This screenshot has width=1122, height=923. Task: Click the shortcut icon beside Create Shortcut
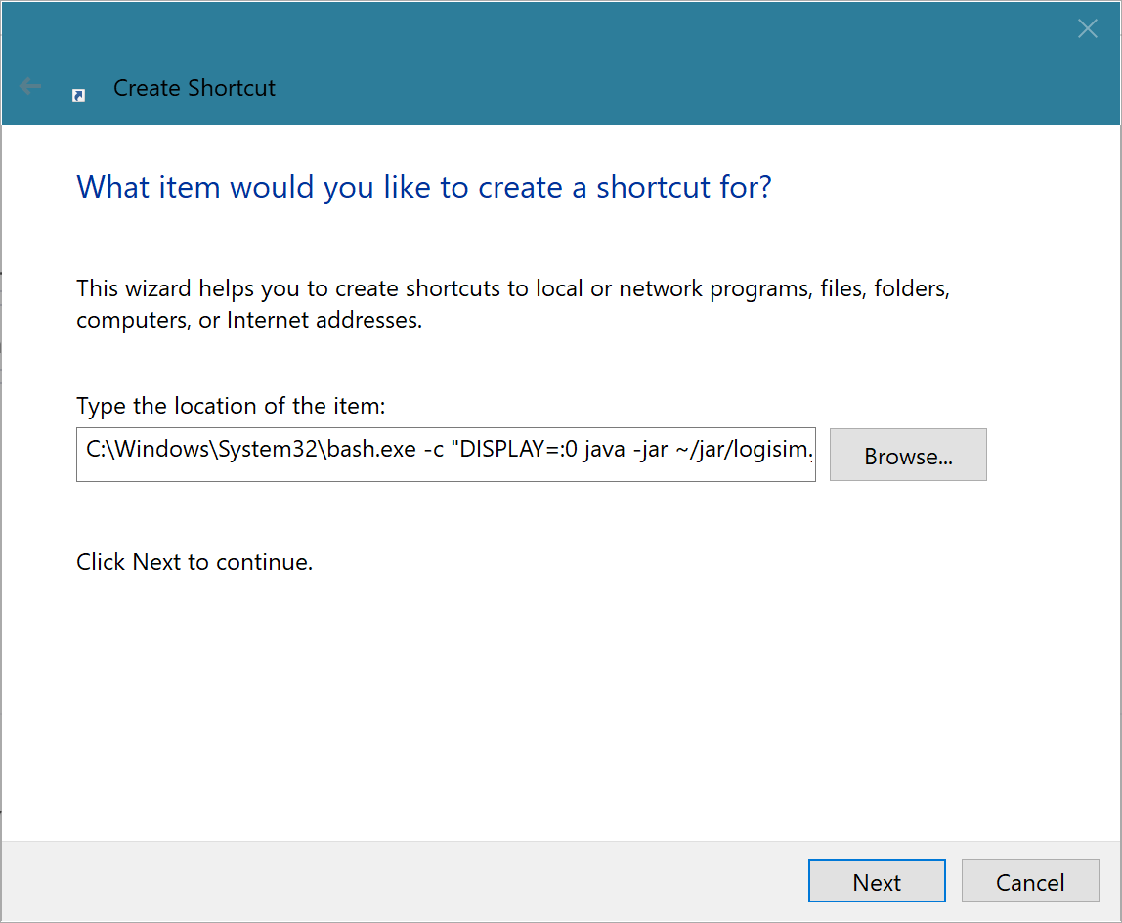click(79, 95)
